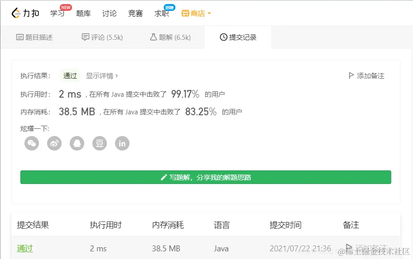Image resolution: width=413 pixels, height=259 pixels.
Task: Click the 备注 column header
Action: coord(351,225)
